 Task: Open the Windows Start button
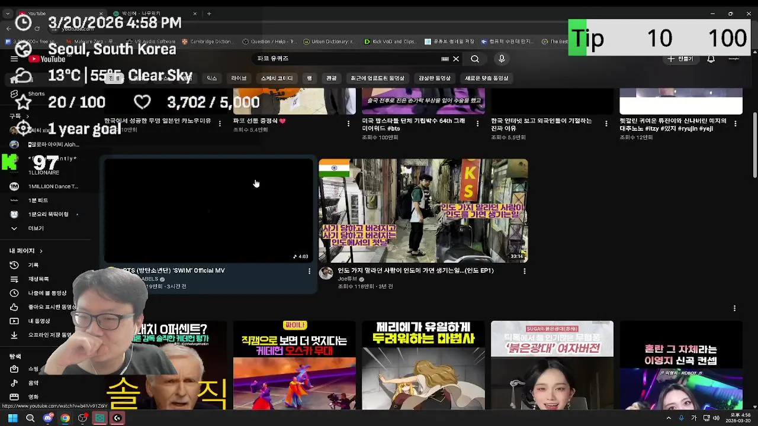pyautogui.click(x=12, y=418)
